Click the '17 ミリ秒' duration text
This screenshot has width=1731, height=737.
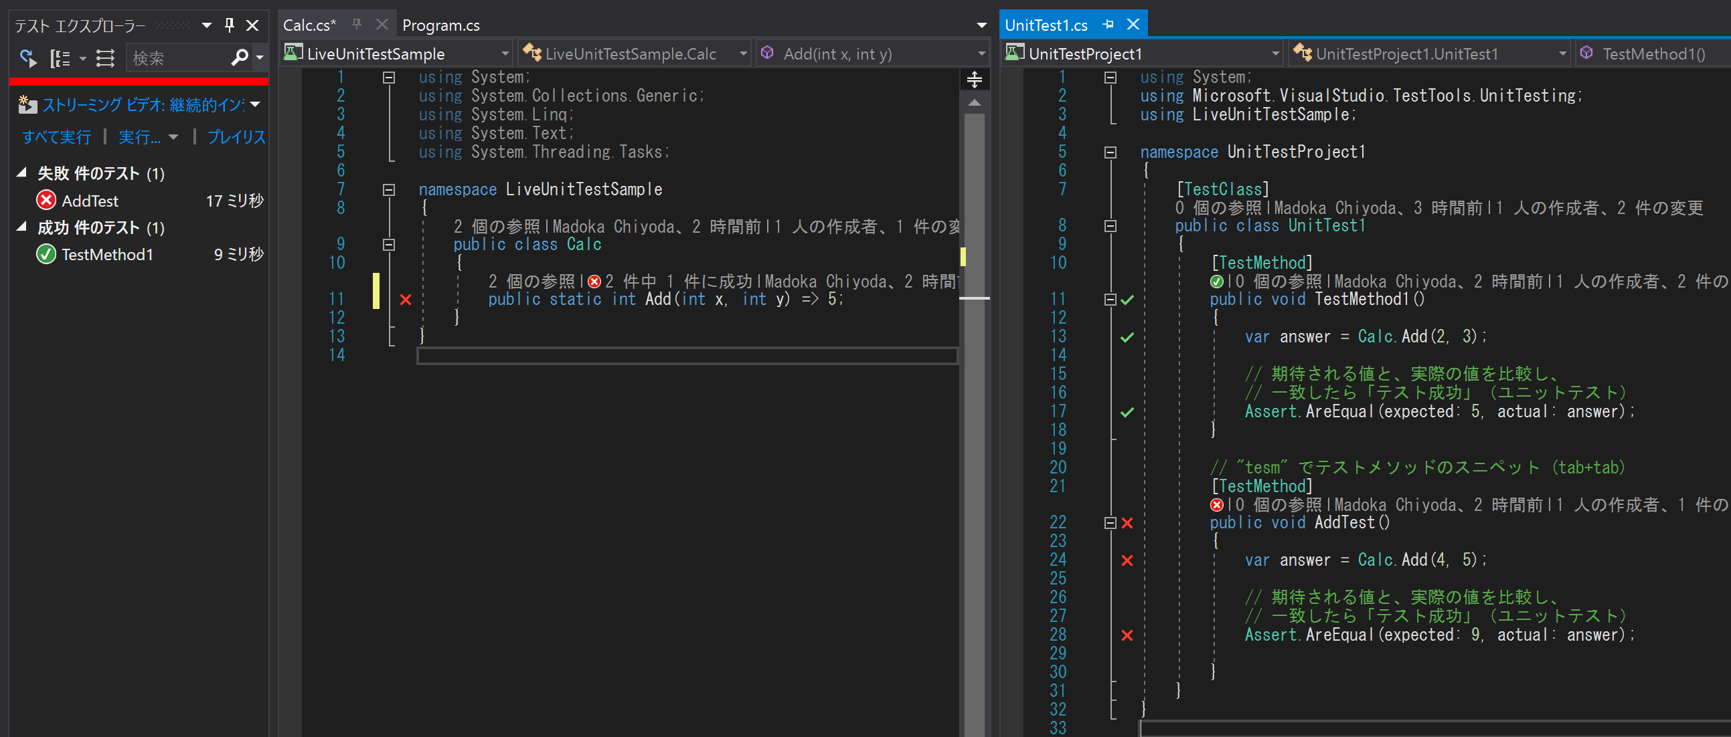click(x=234, y=200)
